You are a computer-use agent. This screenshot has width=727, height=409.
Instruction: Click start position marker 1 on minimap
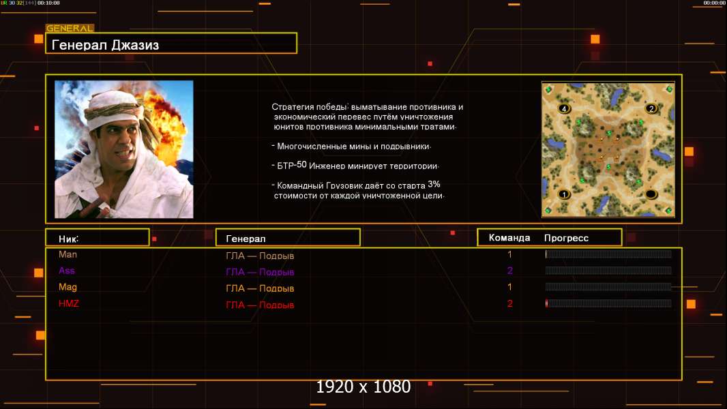564,194
